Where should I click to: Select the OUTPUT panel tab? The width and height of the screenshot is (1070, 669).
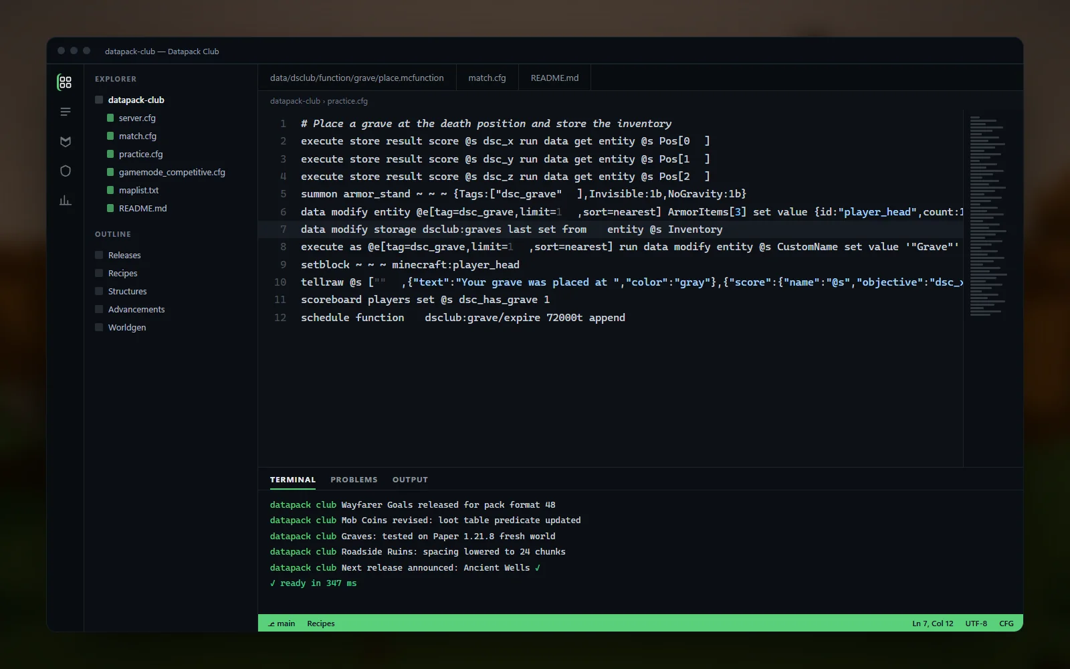point(410,480)
